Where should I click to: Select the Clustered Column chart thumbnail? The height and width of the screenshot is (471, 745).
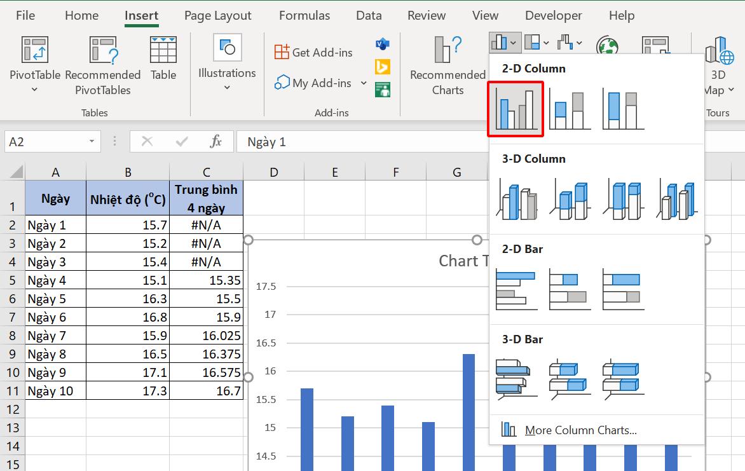click(515, 108)
